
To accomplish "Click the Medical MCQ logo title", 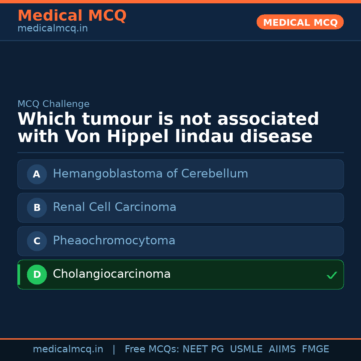I will click(72, 16).
